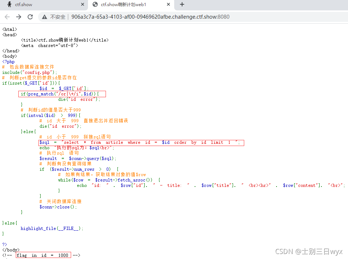Click the $conn->close() line
Viewport: 348px width, 259px height.
pos(58,207)
